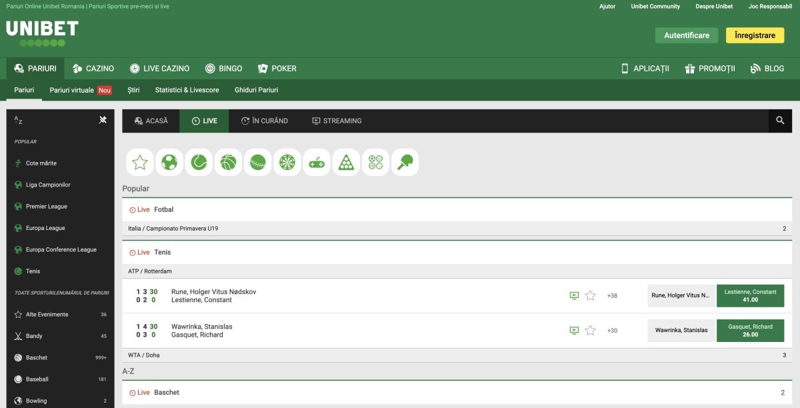The width and height of the screenshot is (800, 408).
Task: Open POKER in the main navigation
Action: (277, 68)
